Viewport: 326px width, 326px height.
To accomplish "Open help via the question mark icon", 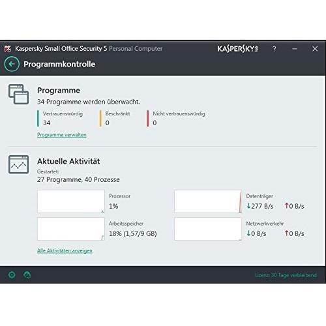I will click(x=274, y=49).
